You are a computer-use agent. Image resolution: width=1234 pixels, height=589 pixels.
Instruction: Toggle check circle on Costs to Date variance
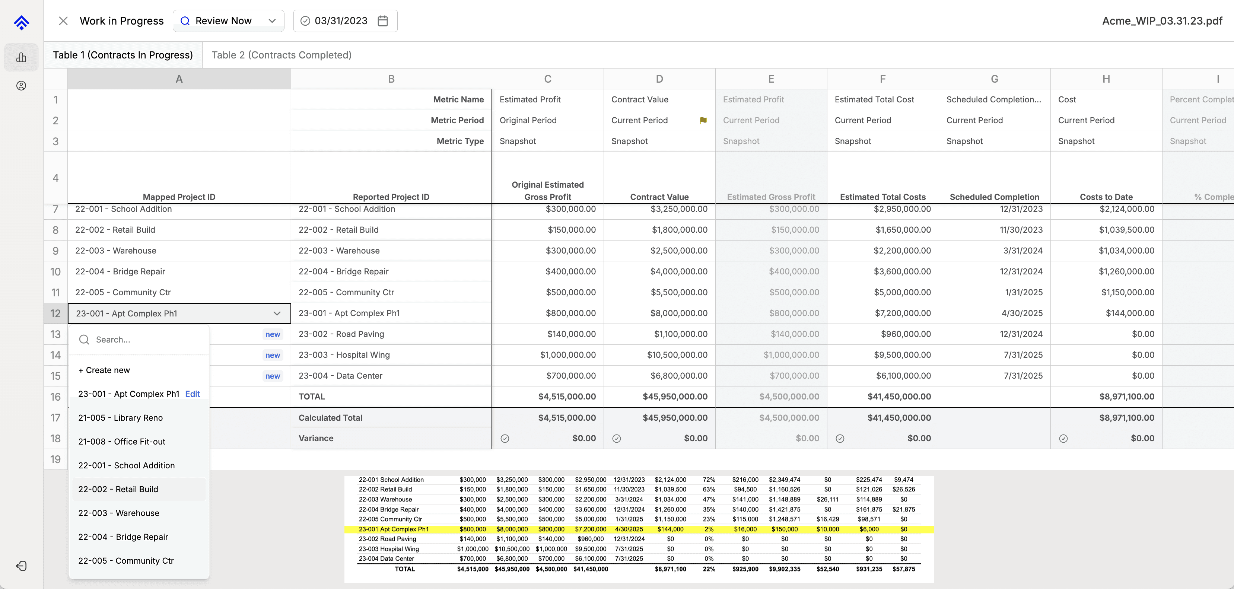(x=1063, y=439)
